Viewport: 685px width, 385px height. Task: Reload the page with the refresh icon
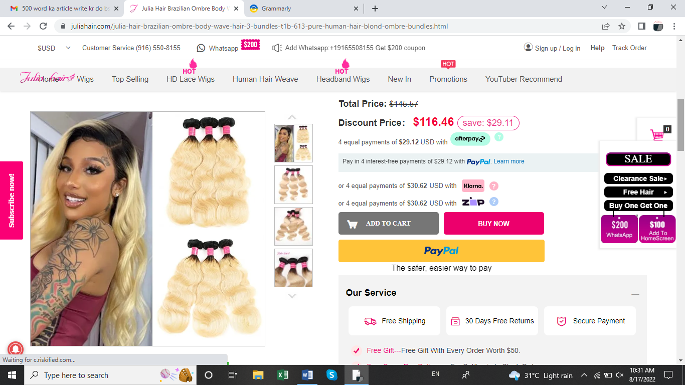(43, 26)
